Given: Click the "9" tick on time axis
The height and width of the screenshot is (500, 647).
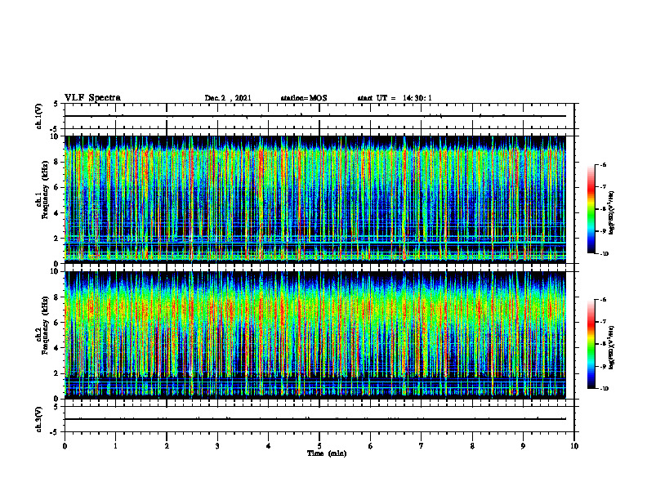Looking at the screenshot, I should click(x=523, y=446).
